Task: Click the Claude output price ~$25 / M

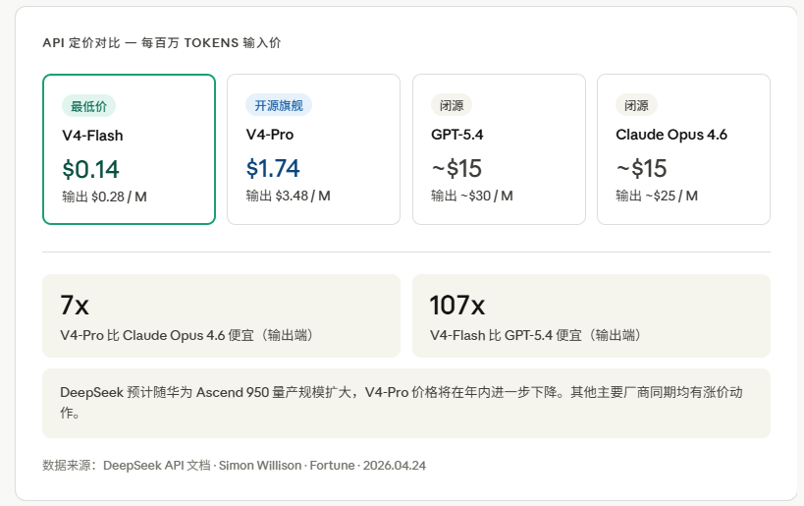Action: [657, 197]
